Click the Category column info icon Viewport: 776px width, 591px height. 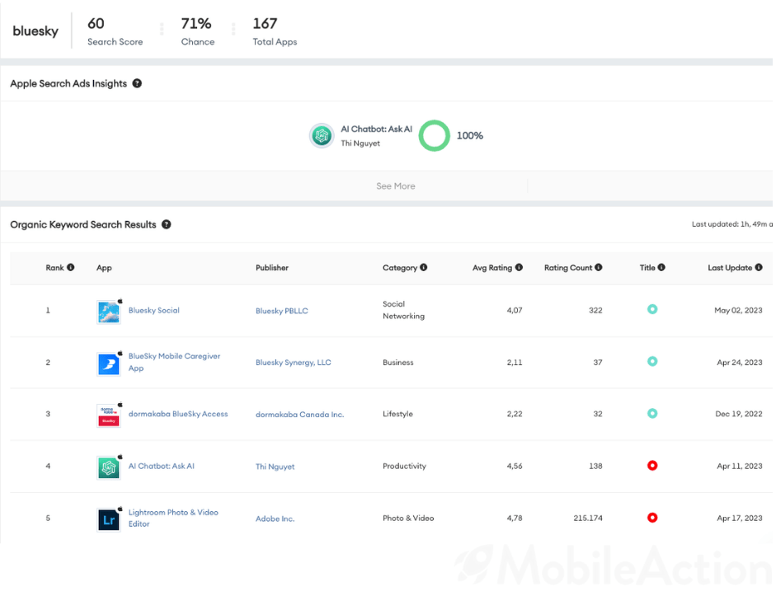click(424, 268)
